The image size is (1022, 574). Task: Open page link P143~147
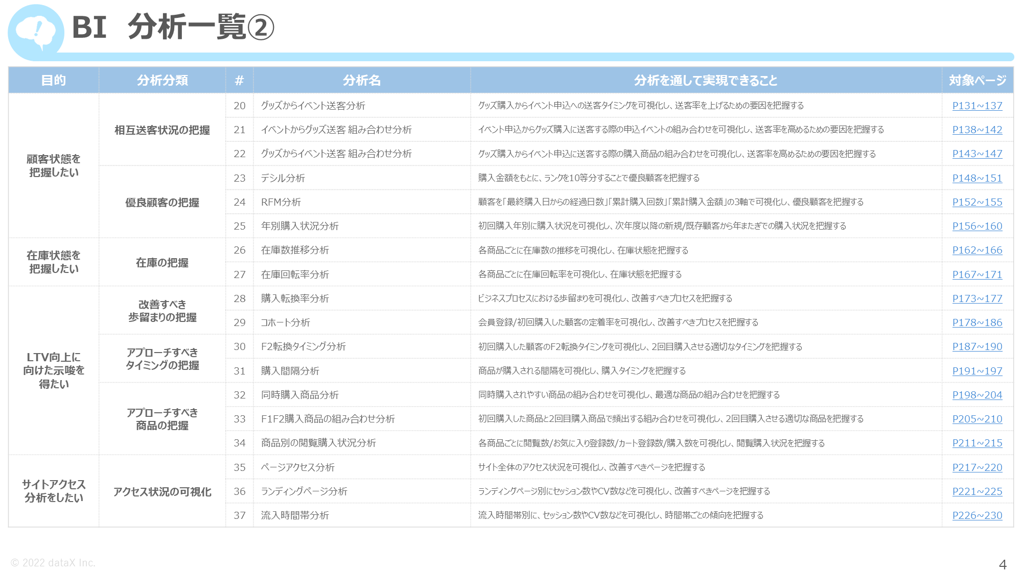click(x=977, y=154)
